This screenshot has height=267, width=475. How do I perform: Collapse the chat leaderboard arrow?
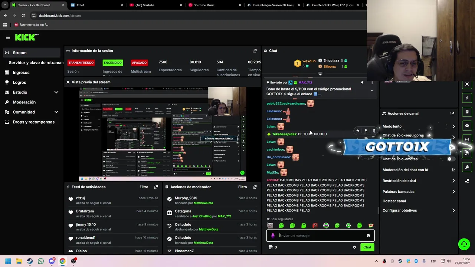(320, 74)
